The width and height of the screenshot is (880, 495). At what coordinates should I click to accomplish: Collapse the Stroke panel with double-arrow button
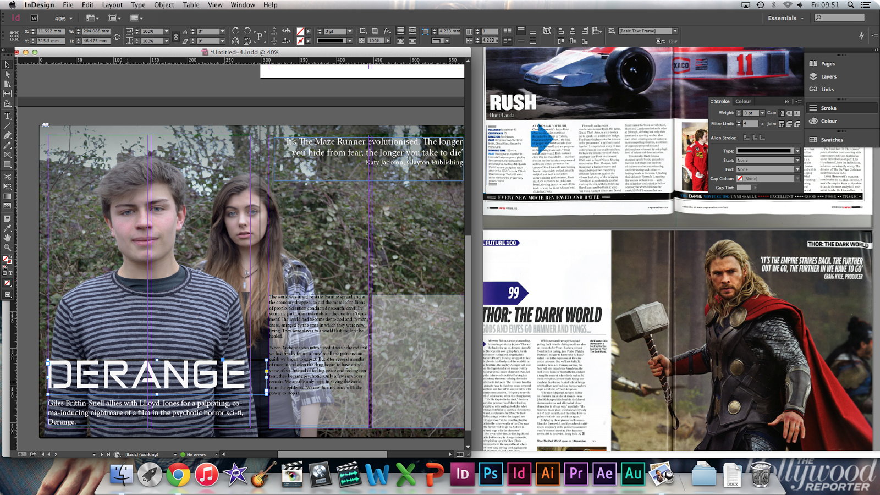pyautogui.click(x=787, y=102)
